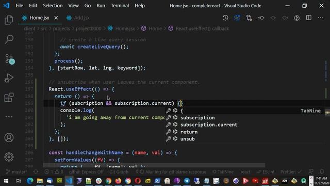This screenshot has width=330, height=186.
Task: Place cursor on handleChangeWithName declaration line
Action: point(113,153)
